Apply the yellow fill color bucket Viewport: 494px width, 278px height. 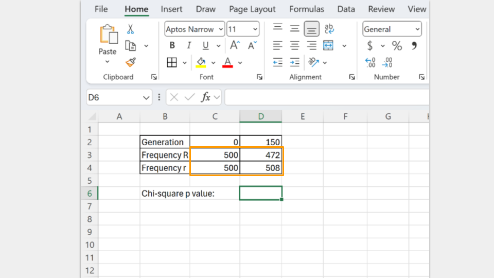pos(201,62)
